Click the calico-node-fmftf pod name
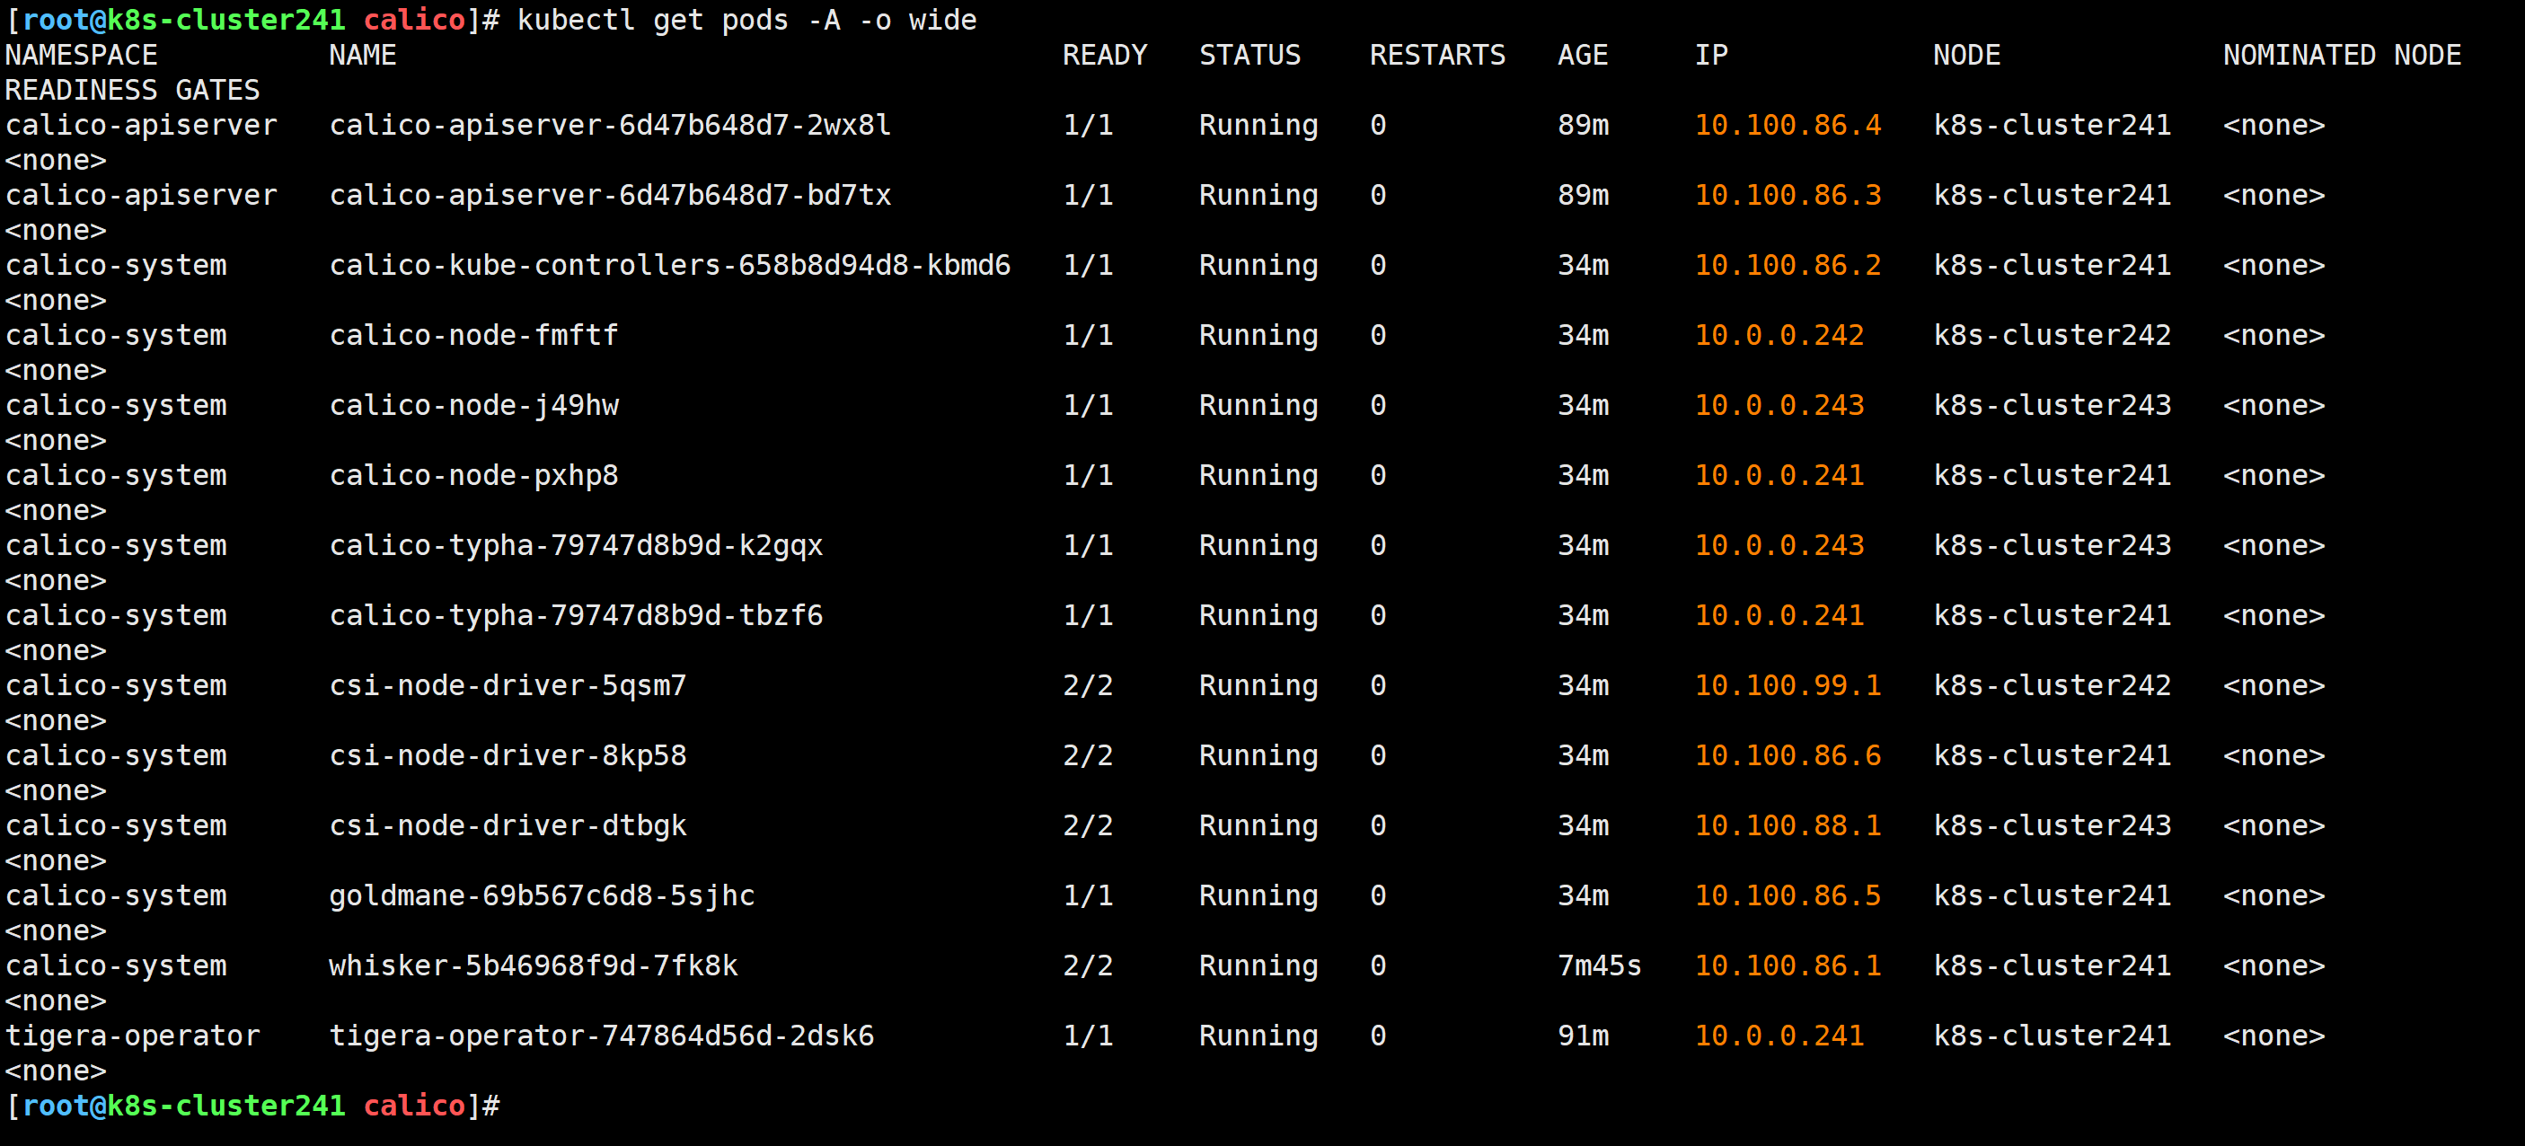The image size is (2525, 1146). (473, 335)
